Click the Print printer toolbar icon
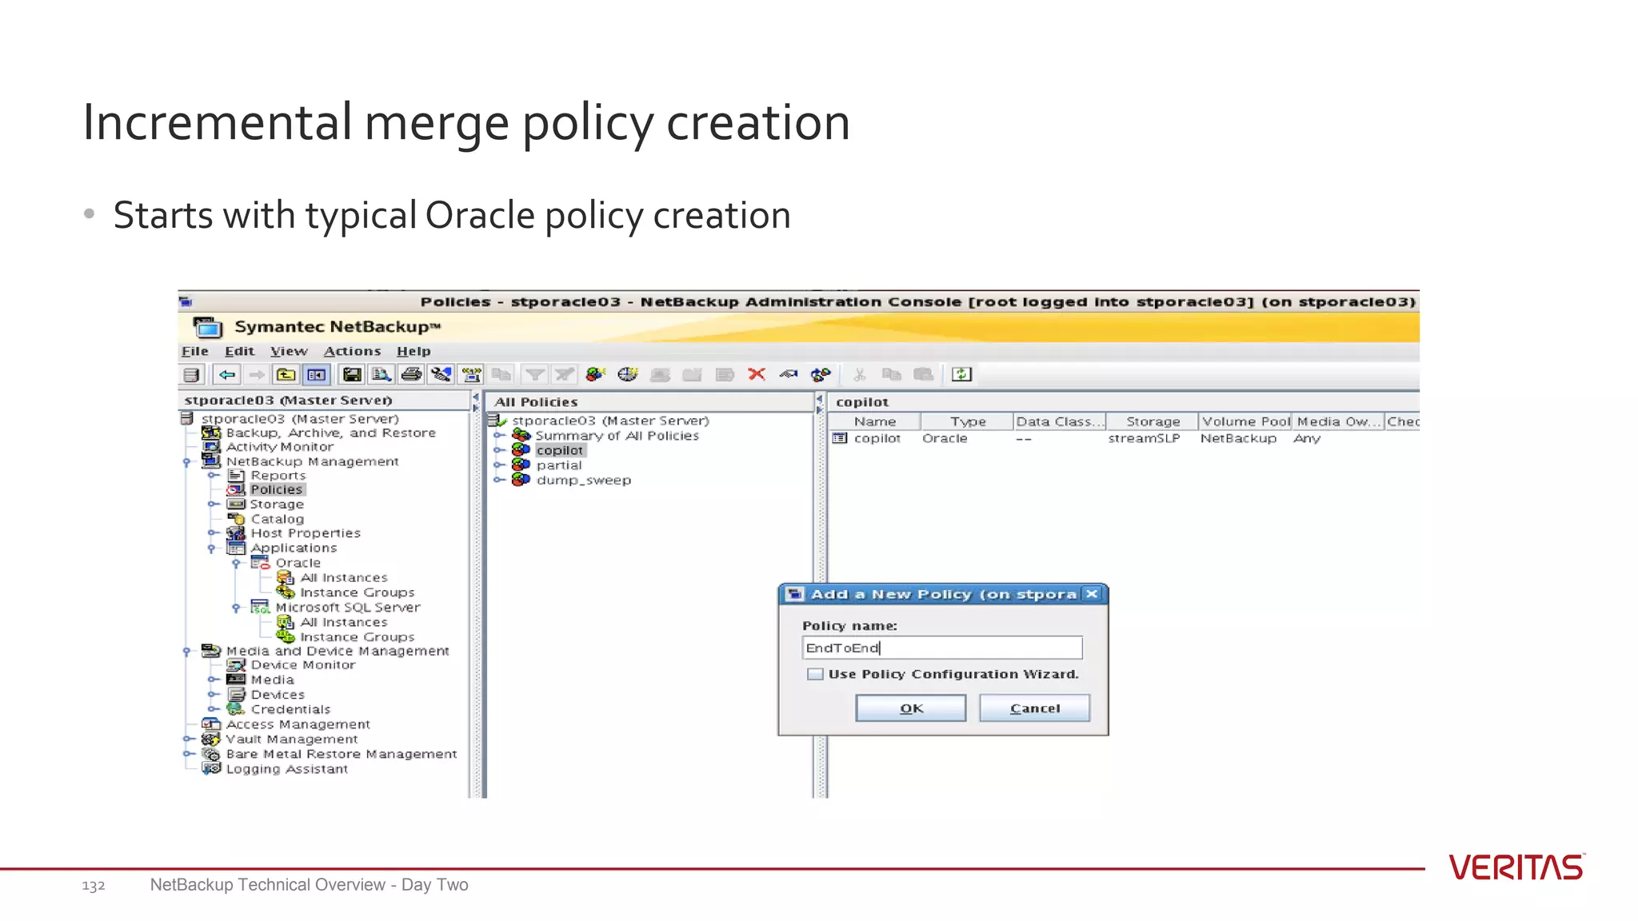Image resolution: width=1638 pixels, height=921 pixels. click(411, 374)
